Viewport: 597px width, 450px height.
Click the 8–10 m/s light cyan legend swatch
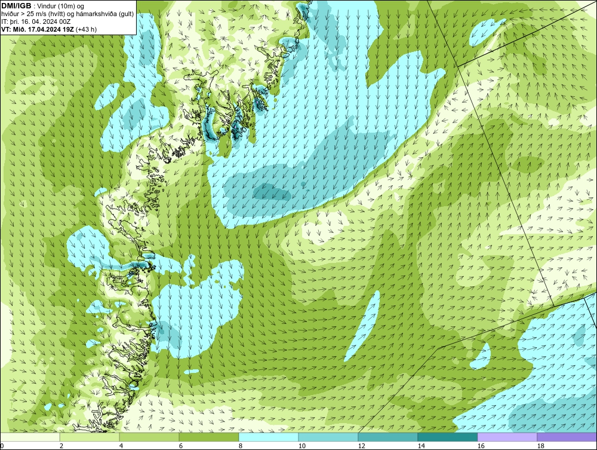pyautogui.click(x=269, y=437)
